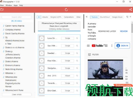Viewport: 133px width, 98px height.
Task: Click the REMIND ME LATER button
Action: coord(107,31)
